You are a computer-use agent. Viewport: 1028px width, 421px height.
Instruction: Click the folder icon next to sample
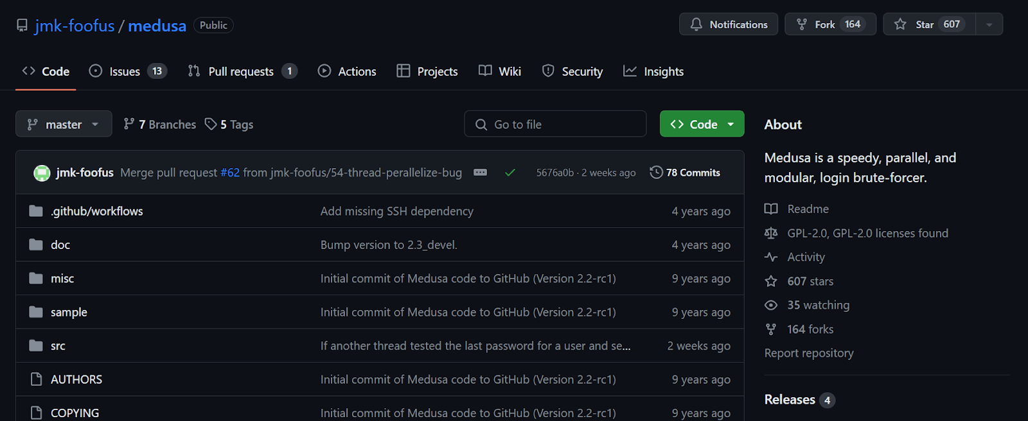tap(36, 312)
